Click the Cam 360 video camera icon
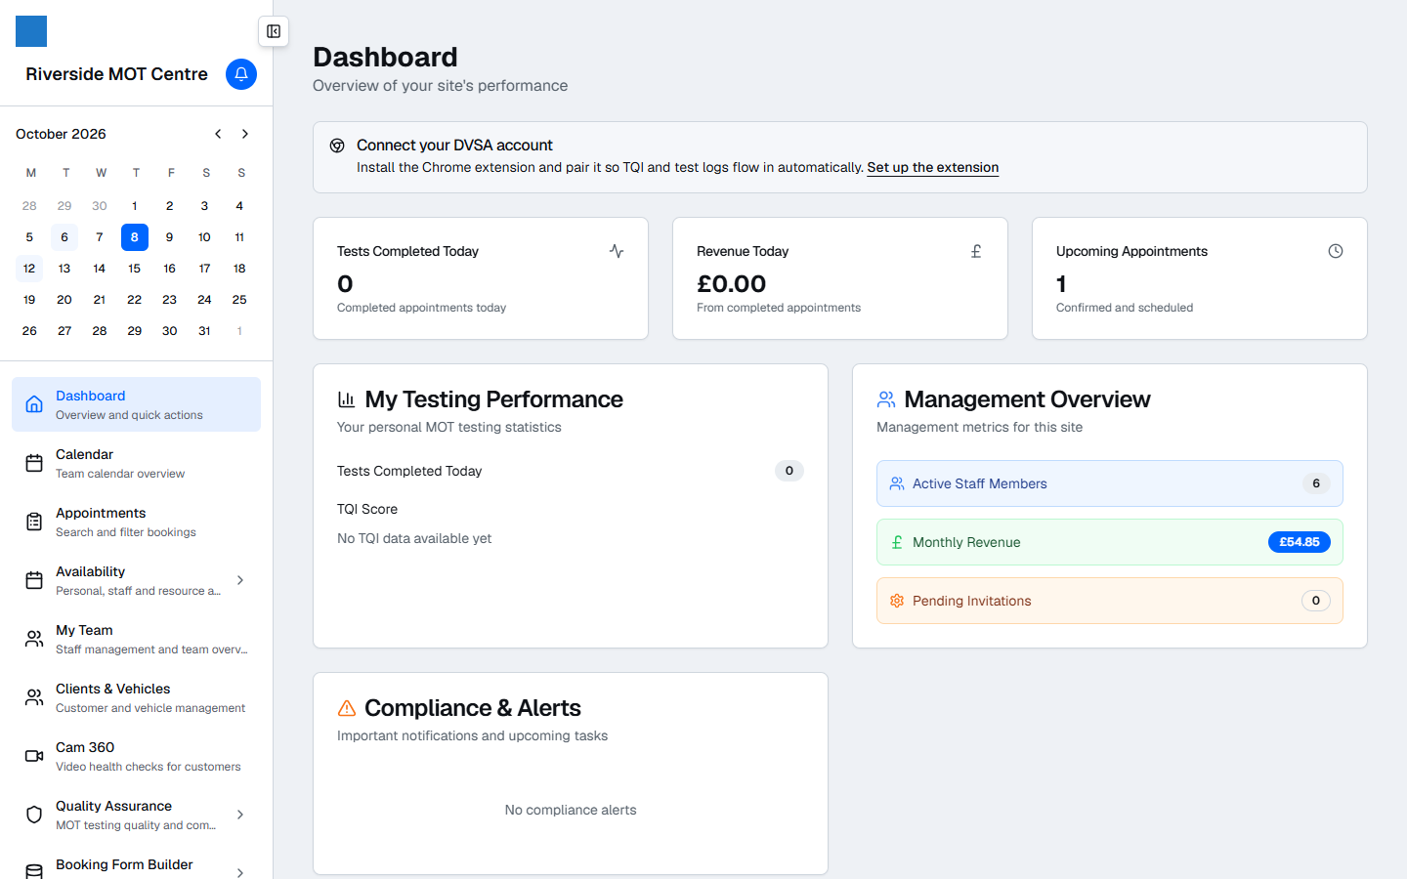Screen dimensions: 1407x879 34,756
